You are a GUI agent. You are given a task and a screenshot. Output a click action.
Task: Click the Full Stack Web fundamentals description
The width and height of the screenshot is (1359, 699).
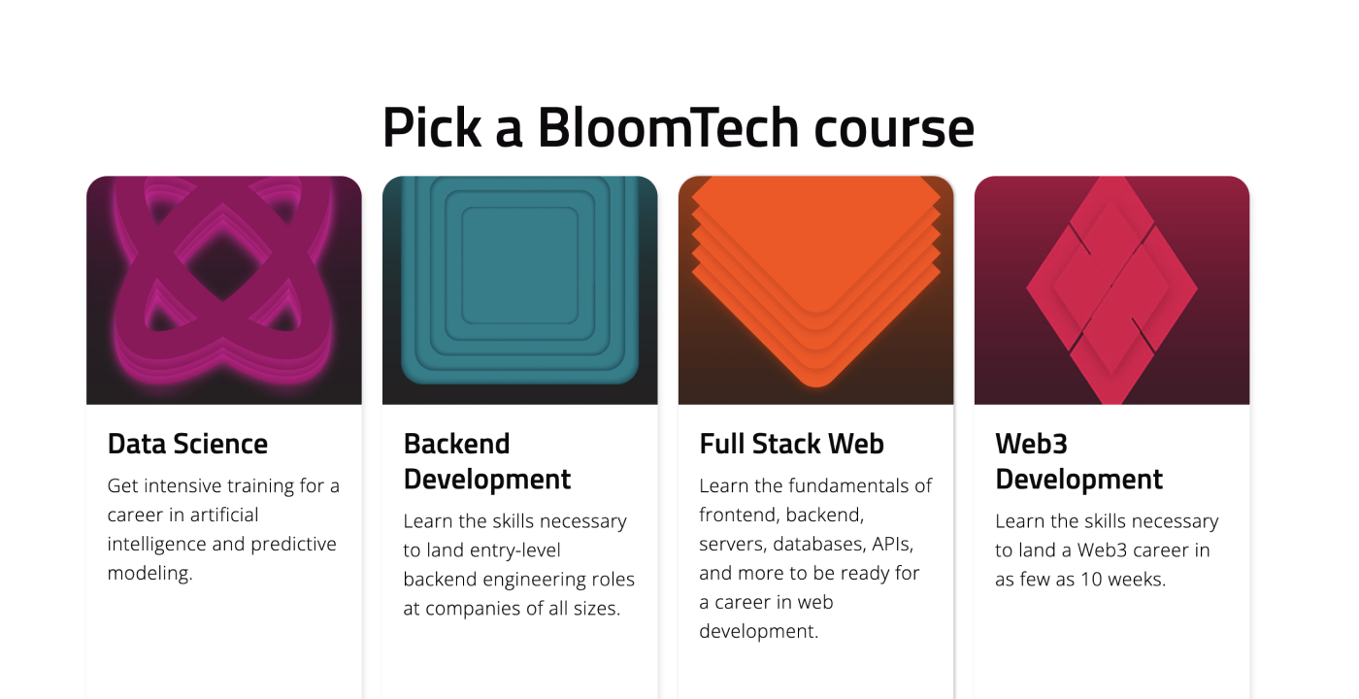point(816,558)
